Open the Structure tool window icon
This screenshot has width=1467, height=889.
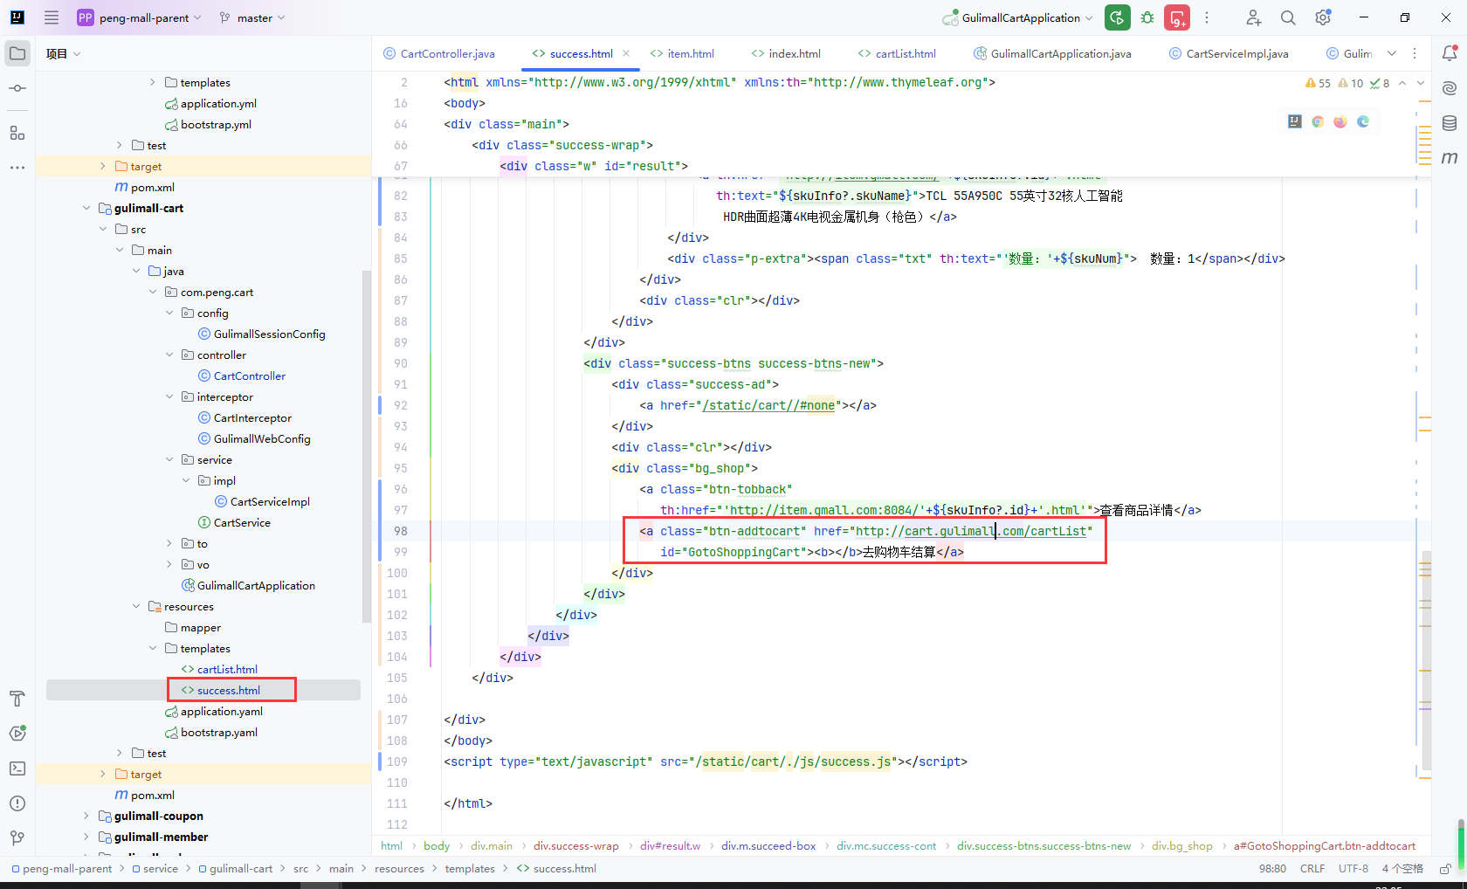[17, 133]
